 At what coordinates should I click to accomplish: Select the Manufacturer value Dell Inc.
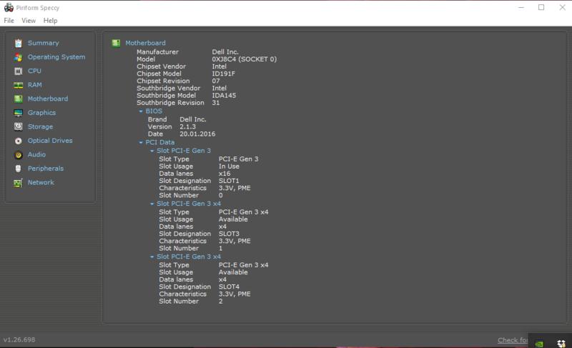click(x=225, y=52)
